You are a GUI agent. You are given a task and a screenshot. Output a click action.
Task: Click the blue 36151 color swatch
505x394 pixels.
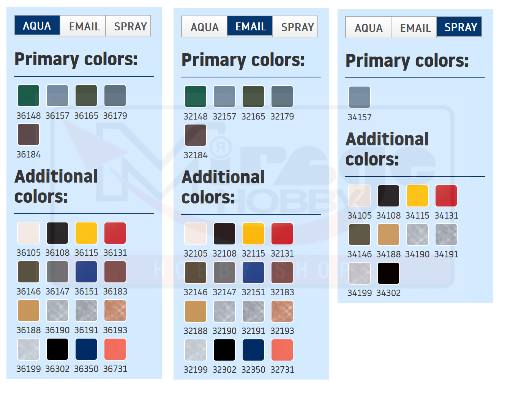point(86,272)
